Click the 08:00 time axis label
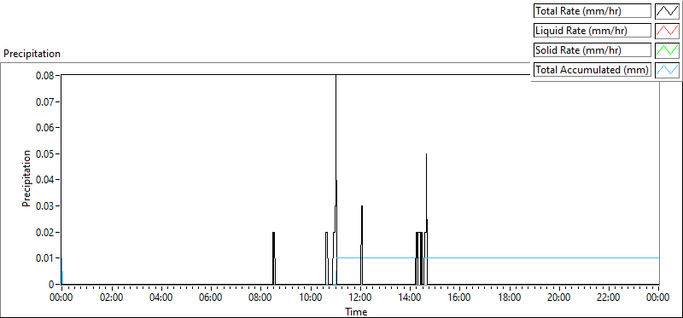The width and height of the screenshot is (683, 318). tap(260, 298)
